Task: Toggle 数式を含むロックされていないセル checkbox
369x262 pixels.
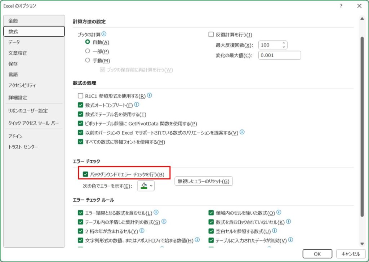Action: 211,222
